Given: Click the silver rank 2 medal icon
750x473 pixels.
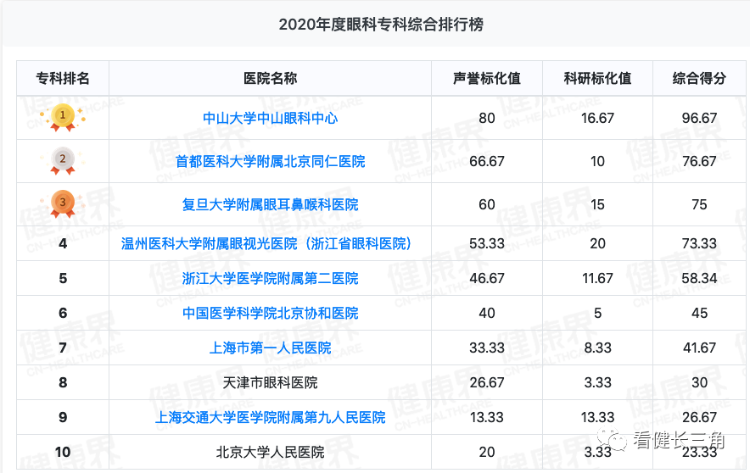Looking at the screenshot, I should click(x=63, y=161).
